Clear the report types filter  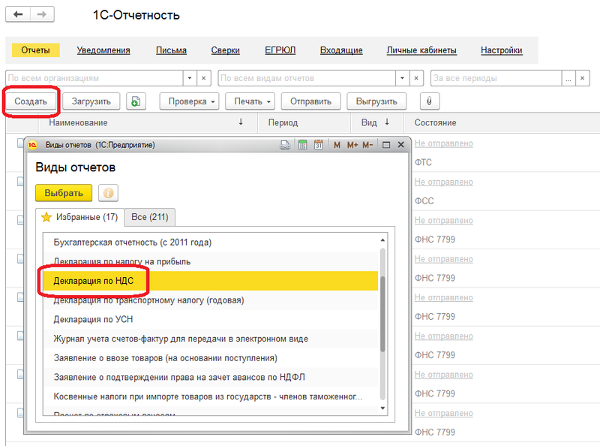coord(416,78)
